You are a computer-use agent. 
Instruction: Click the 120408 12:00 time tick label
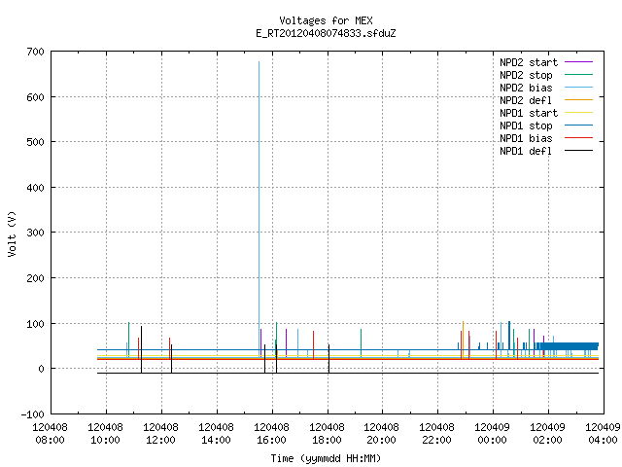[x=160, y=434]
